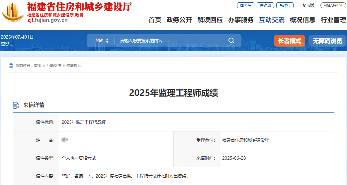Select the 互动交流 navigation tab
Image resolution: width=347 pixels, height=185 pixels.
tap(272, 20)
